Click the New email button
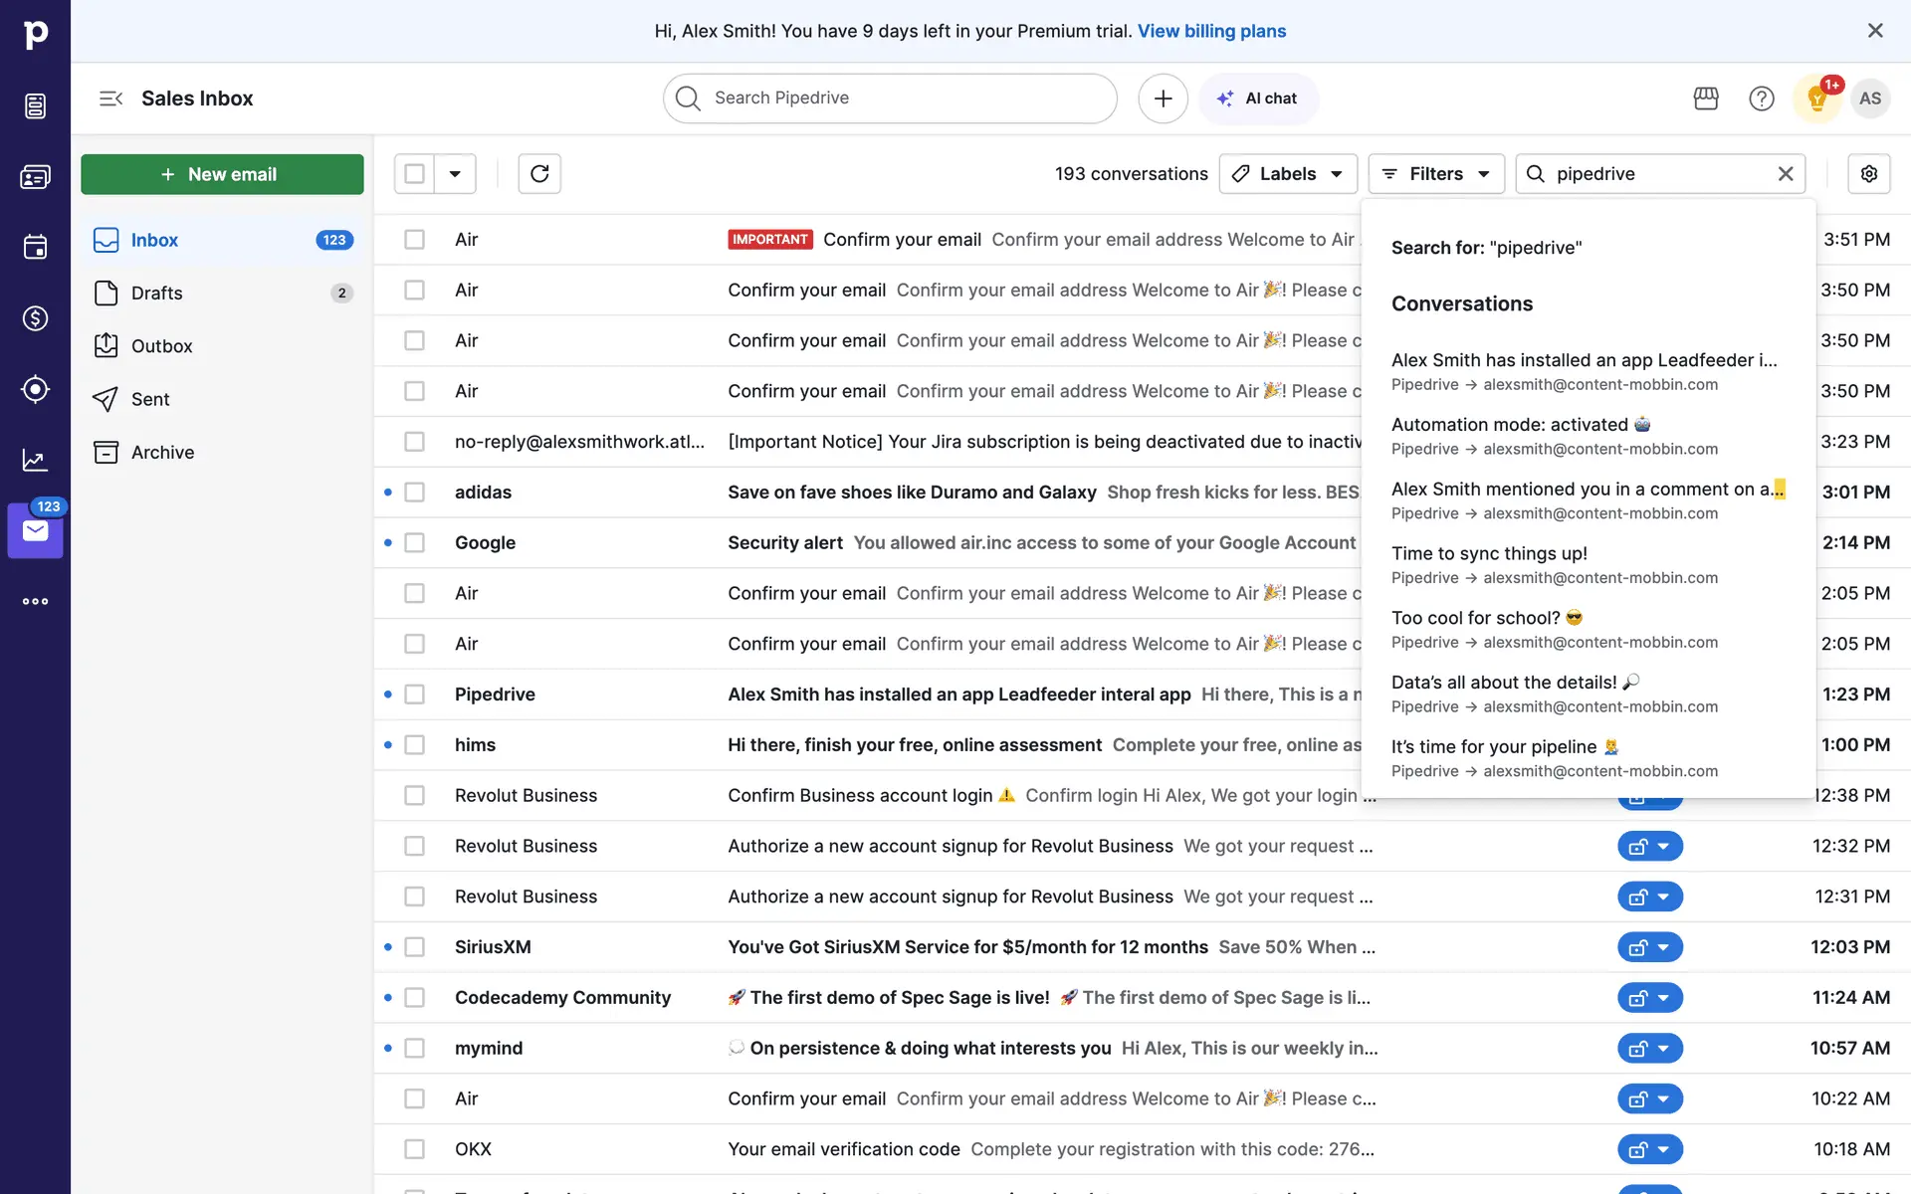The width and height of the screenshot is (1911, 1194). click(x=222, y=174)
